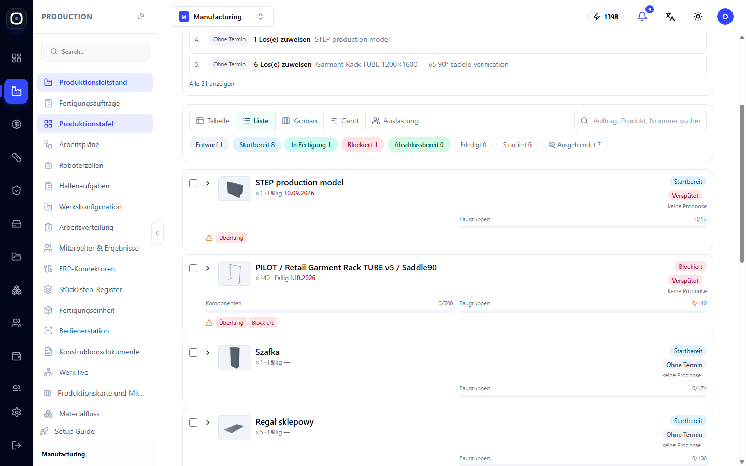746x466 pixels.
Task: Open the language translation icon
Action: (670, 17)
